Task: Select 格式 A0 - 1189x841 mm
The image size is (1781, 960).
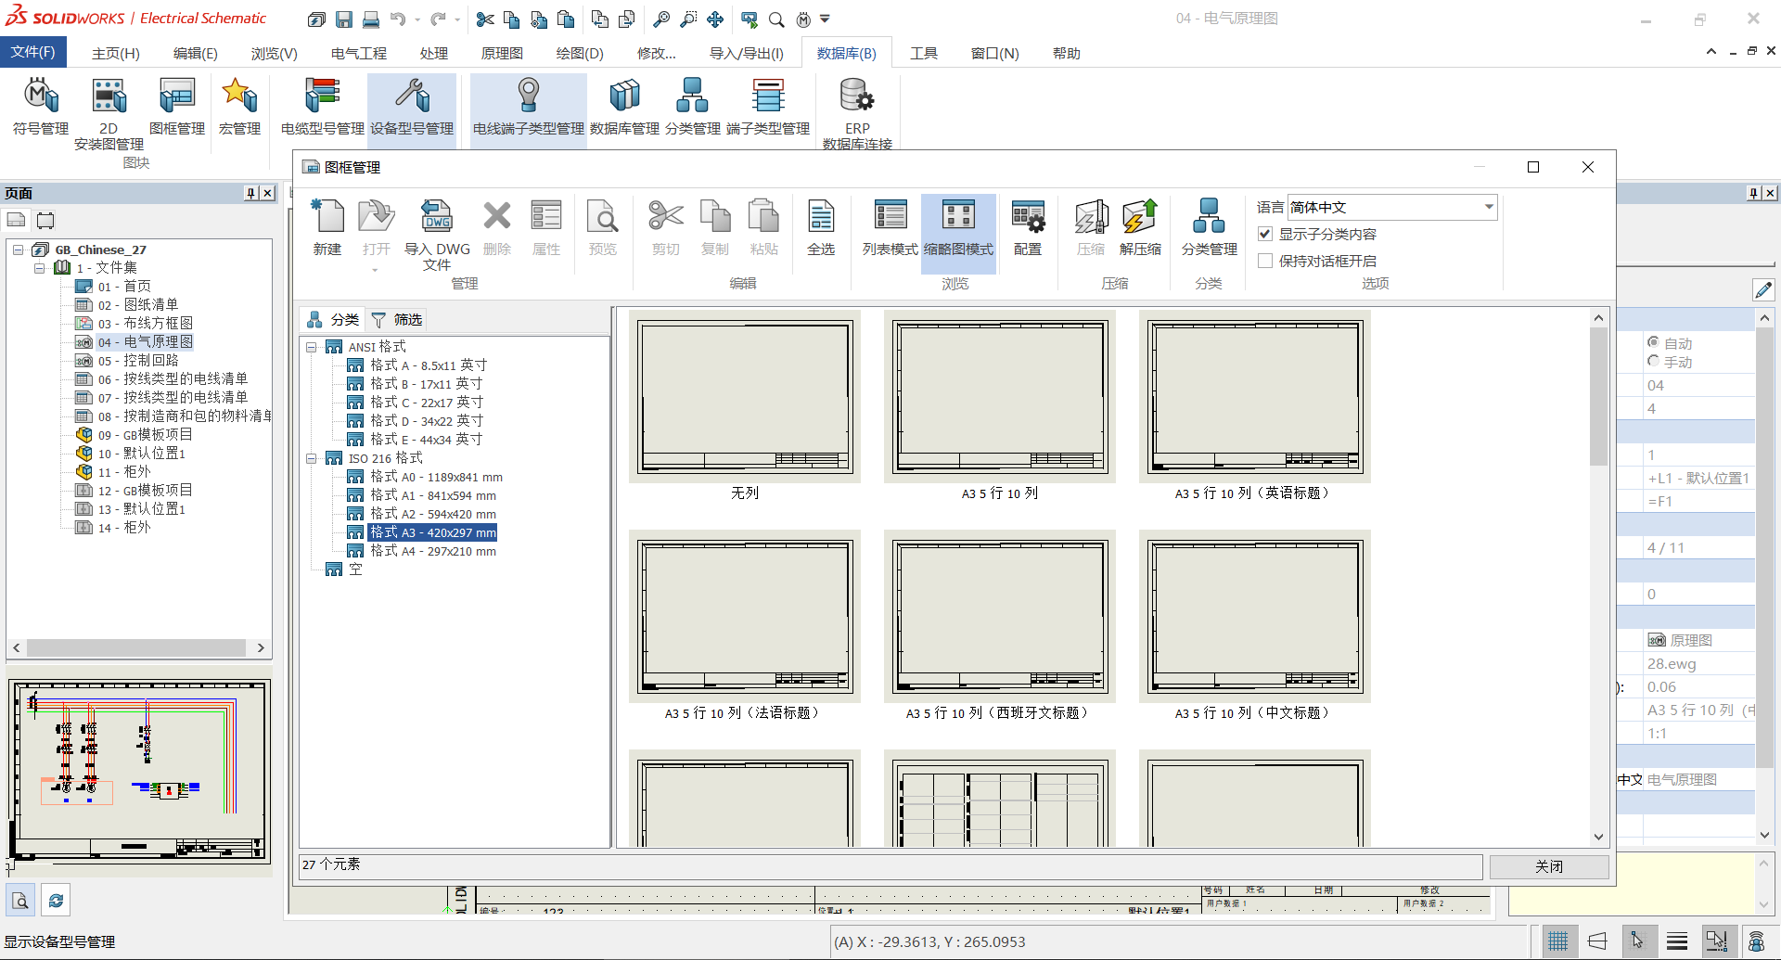Action: click(x=436, y=477)
